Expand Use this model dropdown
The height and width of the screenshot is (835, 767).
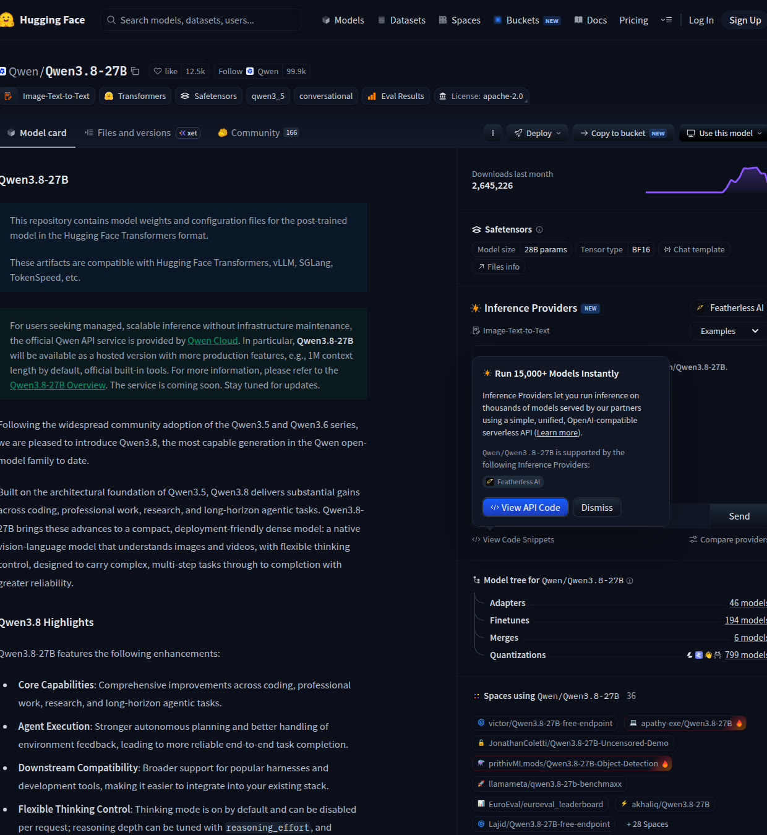point(724,133)
